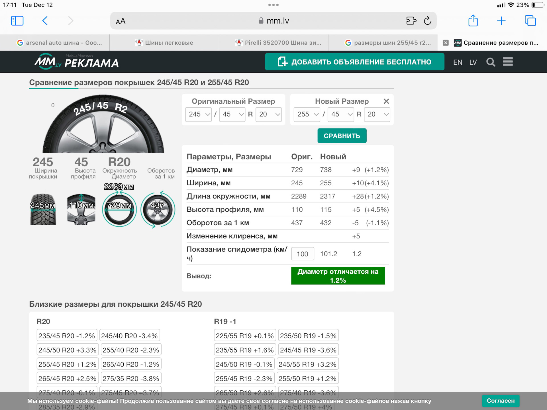Click the site search magnifier icon
The width and height of the screenshot is (547, 410).
click(x=491, y=62)
